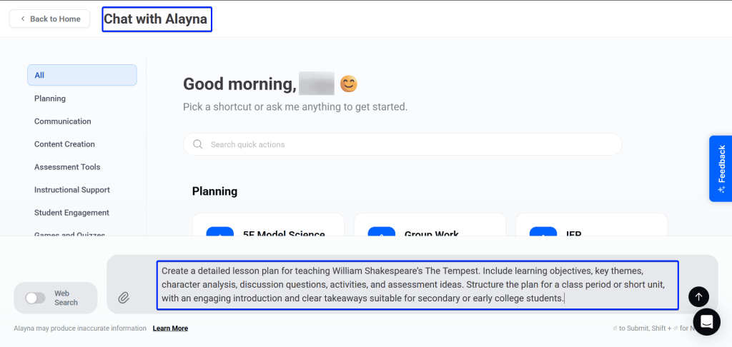
Task: Click the paperclip attachment icon
Action: [124, 298]
